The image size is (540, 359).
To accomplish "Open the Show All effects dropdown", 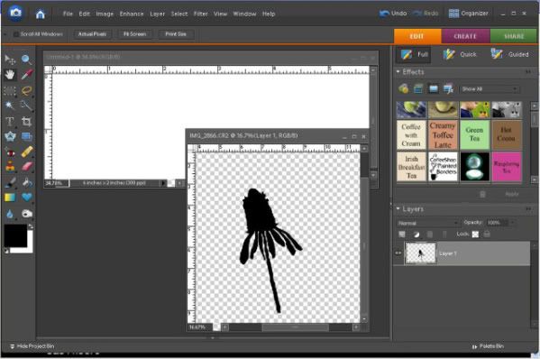I will (x=490, y=89).
